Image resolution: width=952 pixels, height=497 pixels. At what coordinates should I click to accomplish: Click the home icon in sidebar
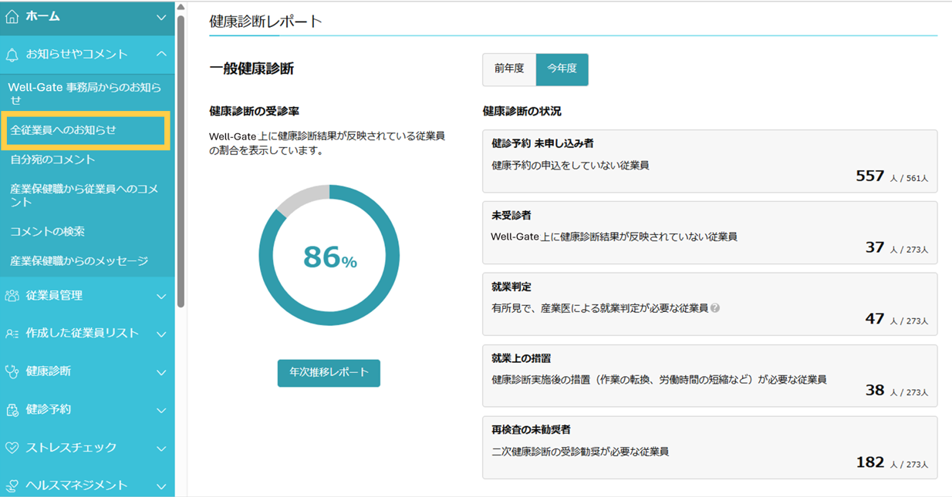(x=12, y=16)
